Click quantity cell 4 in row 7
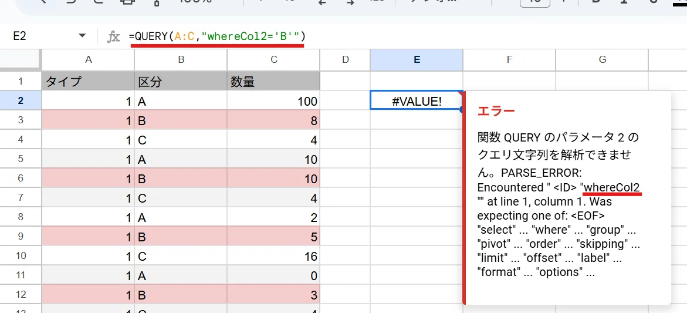 [274, 198]
